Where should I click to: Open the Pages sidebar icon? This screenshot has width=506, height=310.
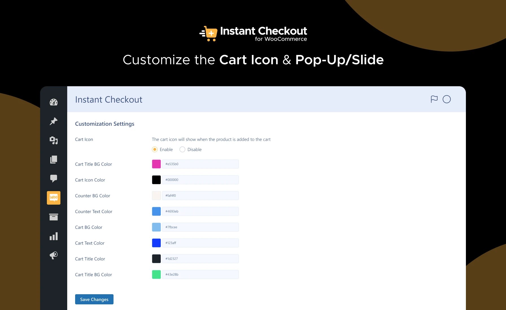pos(54,160)
